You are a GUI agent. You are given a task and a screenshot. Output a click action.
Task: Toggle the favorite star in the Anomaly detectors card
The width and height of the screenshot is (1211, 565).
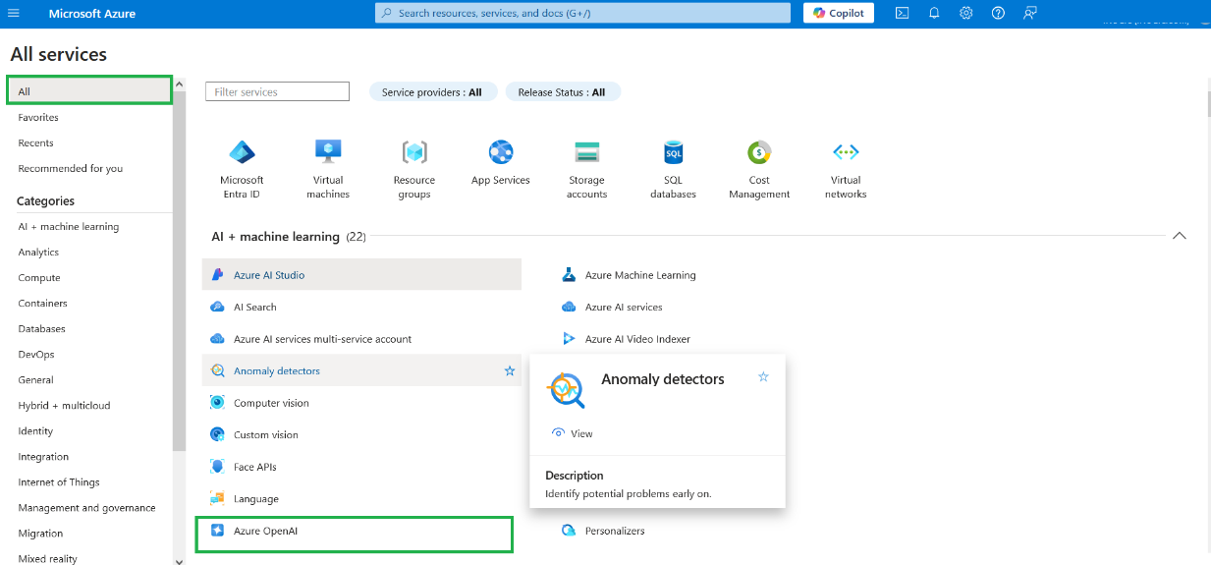pyautogui.click(x=763, y=377)
